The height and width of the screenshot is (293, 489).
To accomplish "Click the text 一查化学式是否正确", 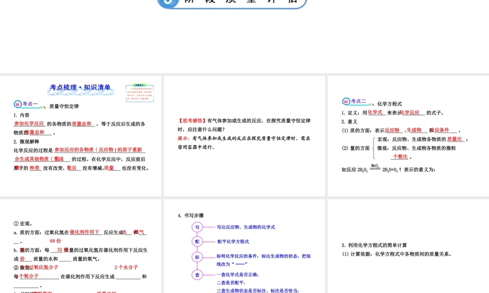I will click(x=238, y=274).
